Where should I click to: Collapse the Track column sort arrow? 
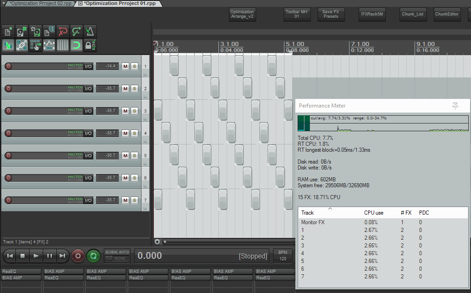[x=330, y=209]
